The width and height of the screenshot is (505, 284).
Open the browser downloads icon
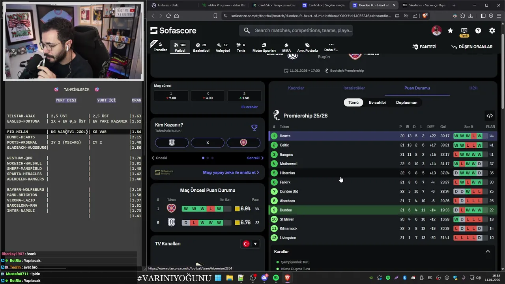point(471,16)
